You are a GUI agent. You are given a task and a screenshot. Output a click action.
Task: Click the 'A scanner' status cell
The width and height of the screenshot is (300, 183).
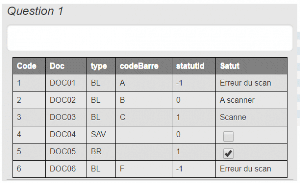coord(251,100)
